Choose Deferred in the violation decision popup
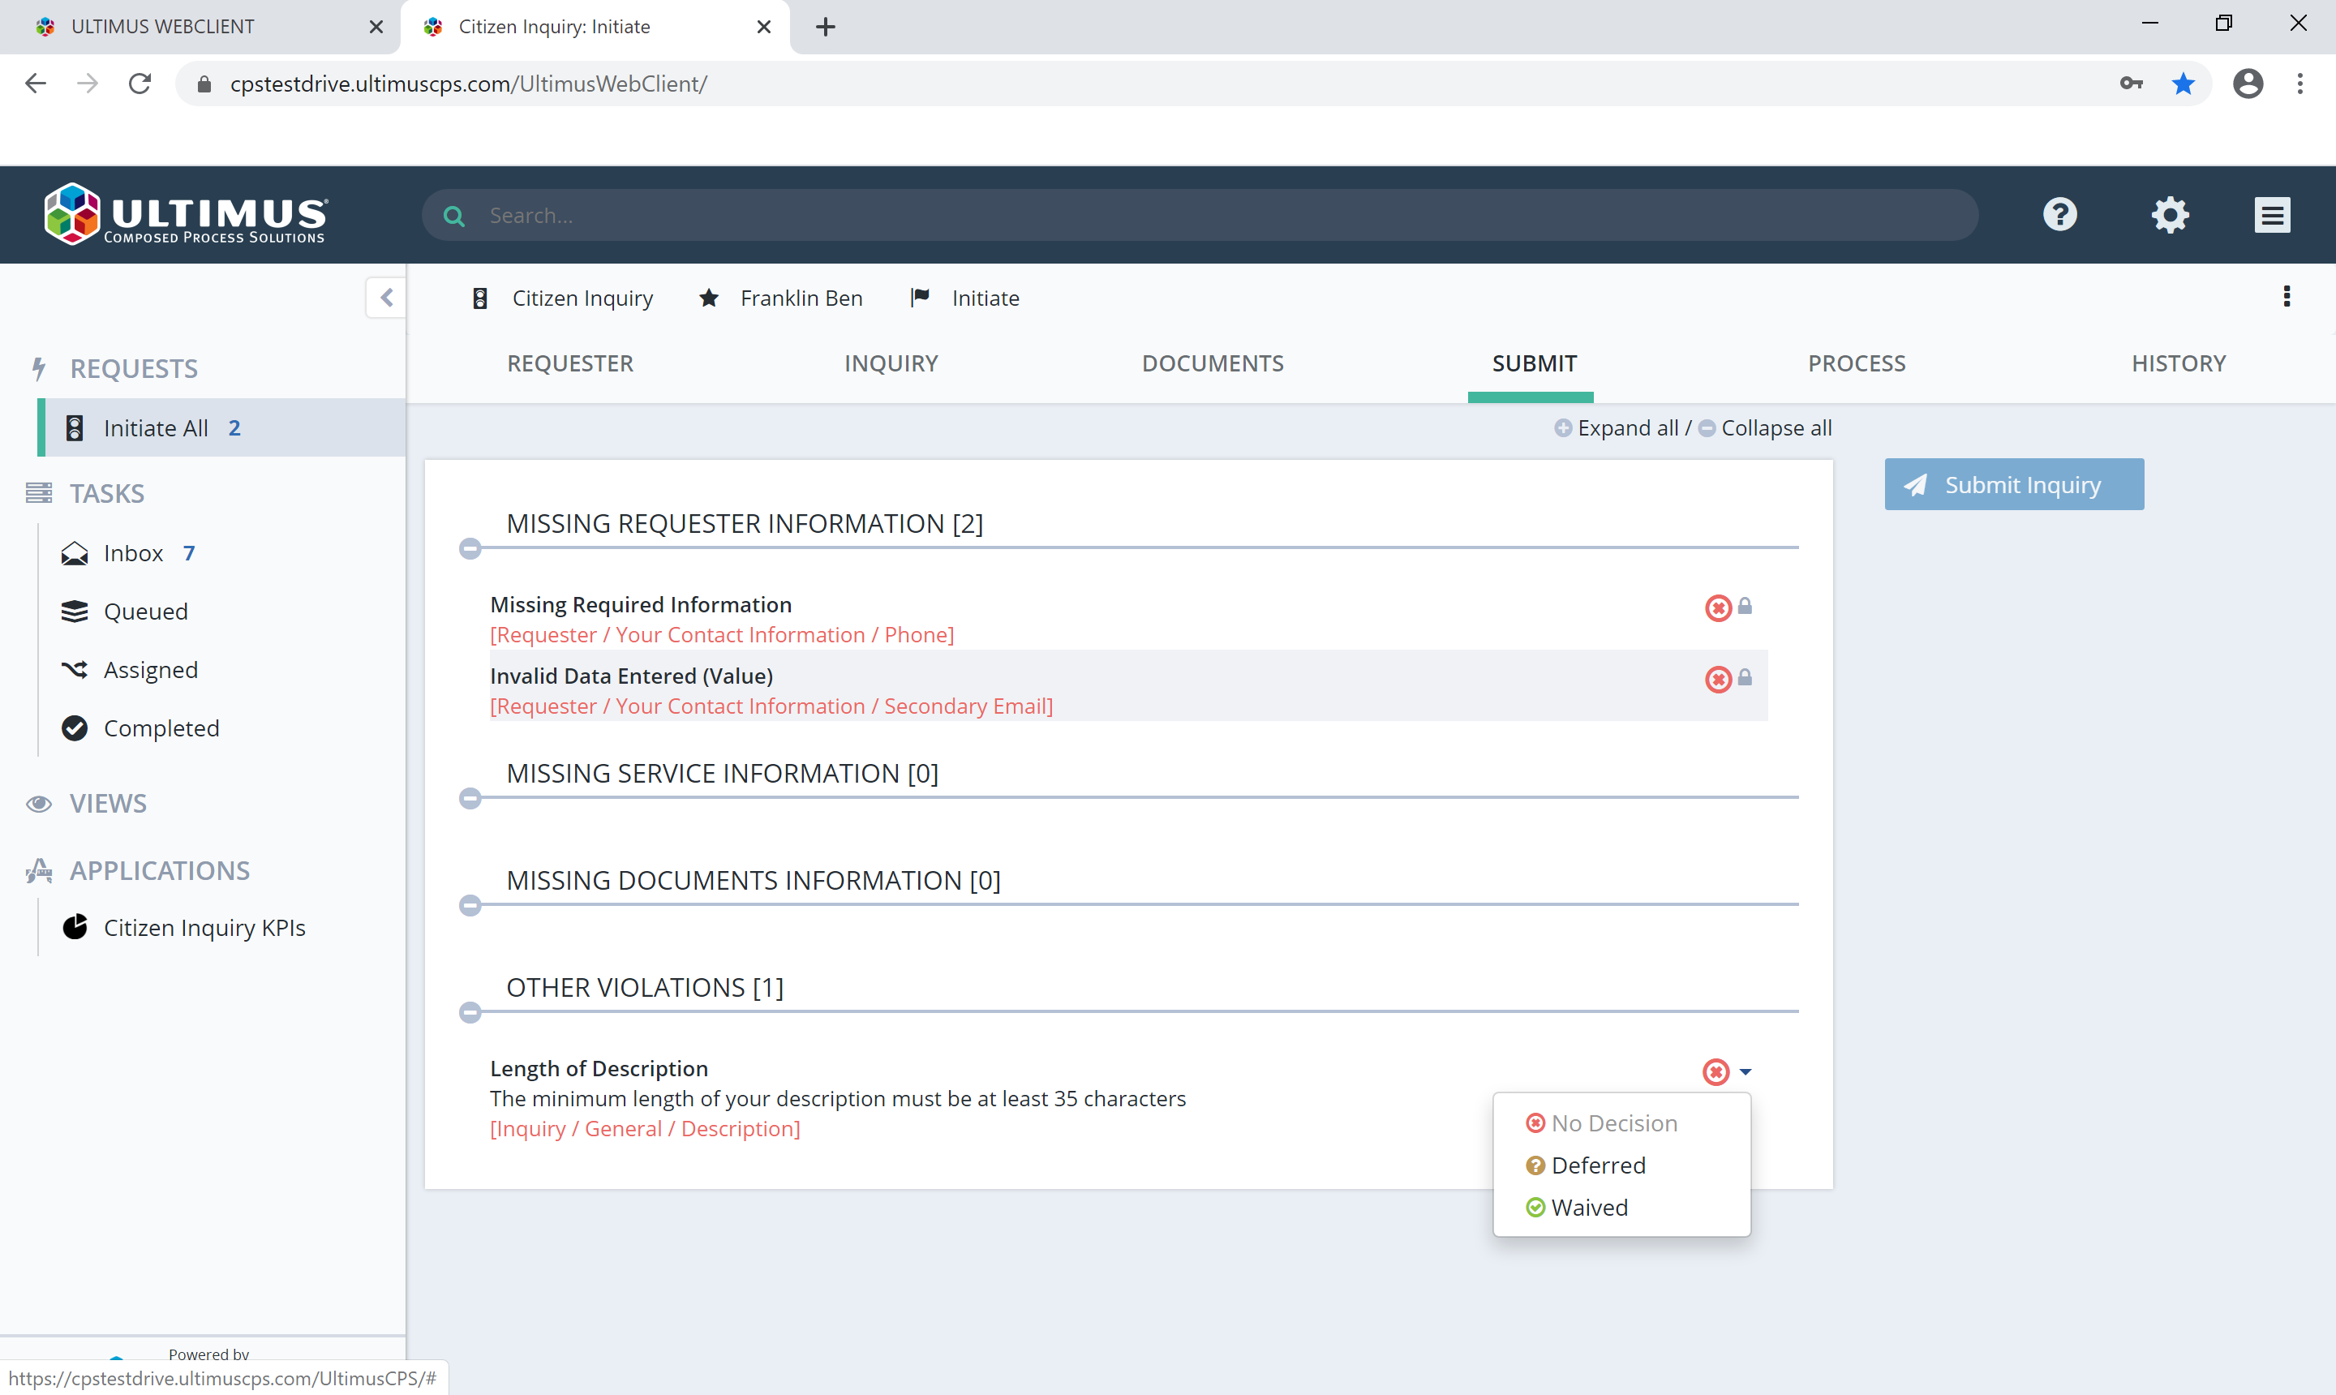 [x=1599, y=1165]
